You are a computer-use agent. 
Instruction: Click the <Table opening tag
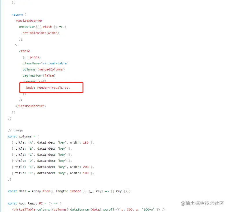pos(25,51)
